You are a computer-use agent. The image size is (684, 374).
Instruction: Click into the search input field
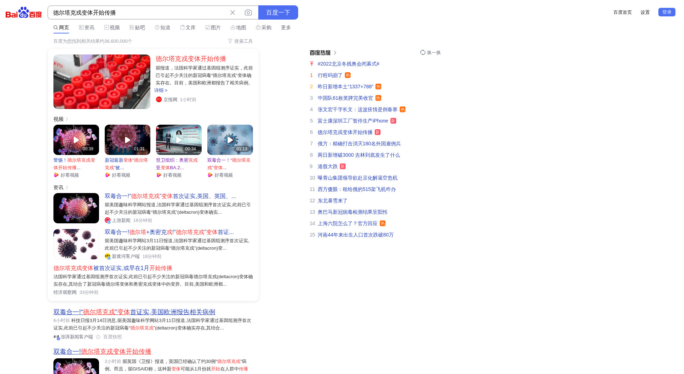point(139,12)
